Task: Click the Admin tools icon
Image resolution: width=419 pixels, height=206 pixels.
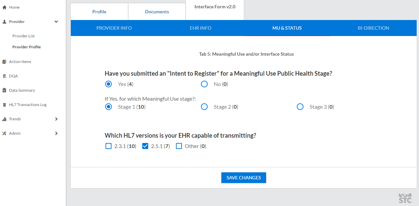Action: click(4, 133)
